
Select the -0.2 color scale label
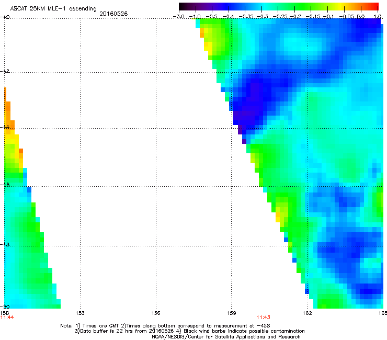tap(295, 17)
